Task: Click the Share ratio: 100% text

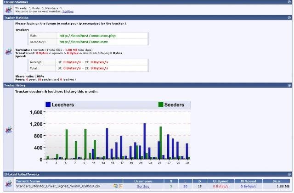Action: tap(29, 77)
